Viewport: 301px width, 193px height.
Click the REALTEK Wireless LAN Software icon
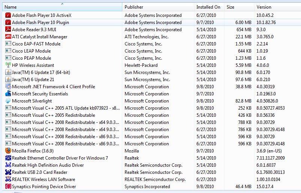click(x=8, y=179)
